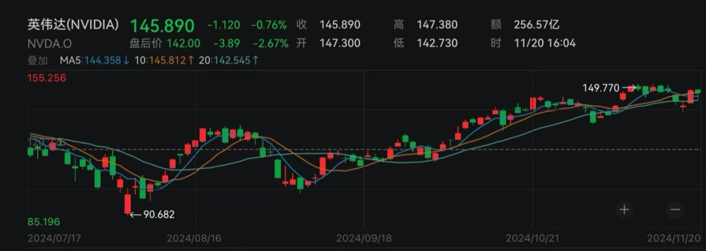
Task: Click the chart low marker 90.682
Action: point(159,214)
